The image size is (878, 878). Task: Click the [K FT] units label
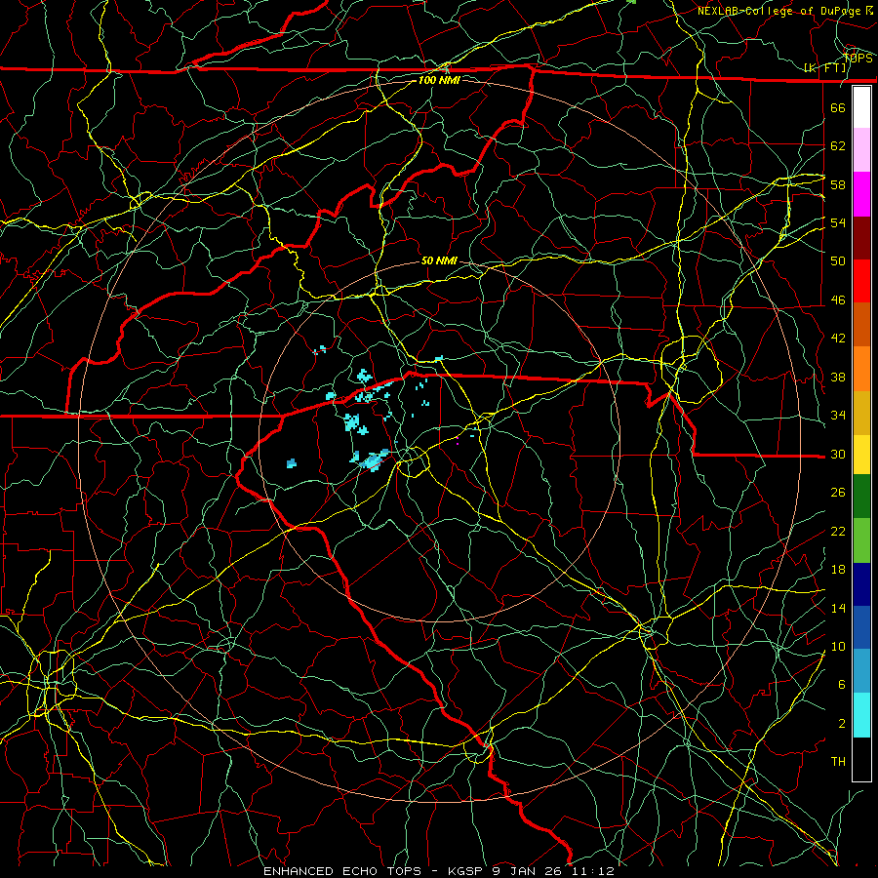825,68
